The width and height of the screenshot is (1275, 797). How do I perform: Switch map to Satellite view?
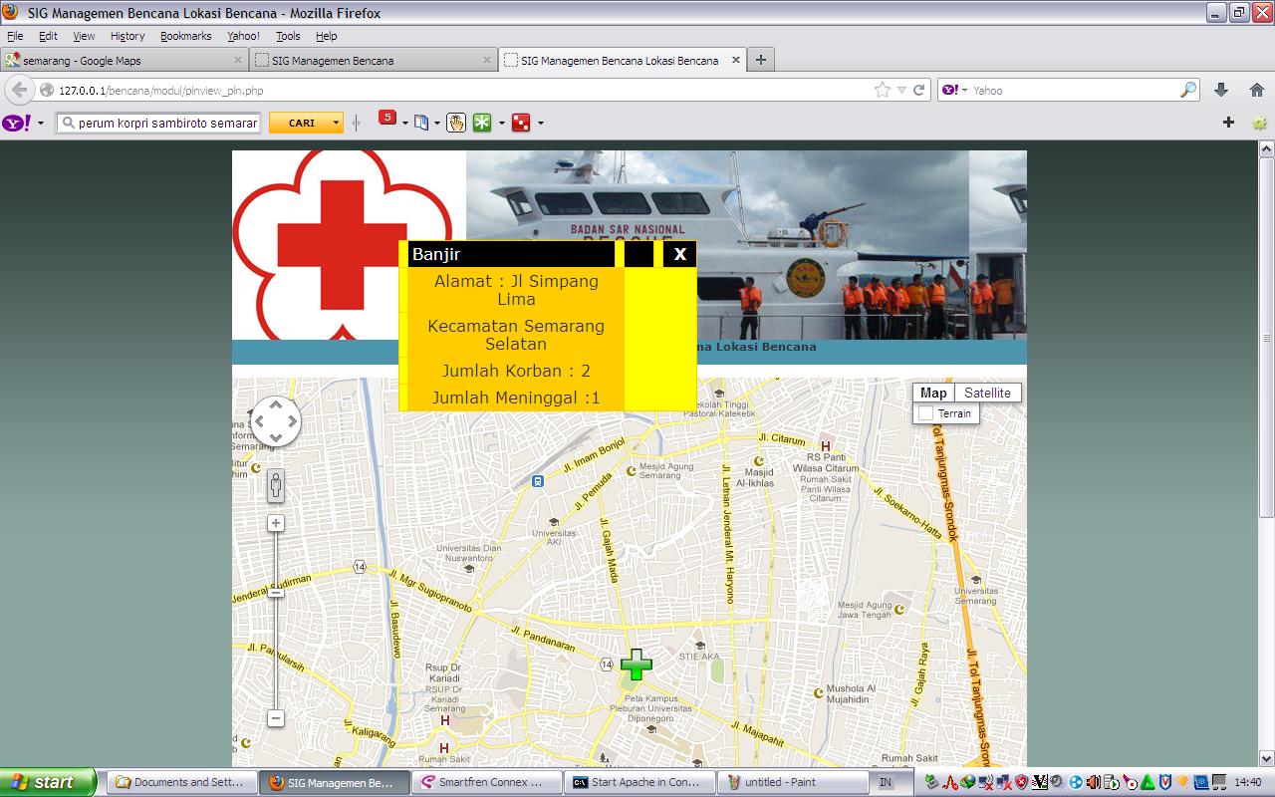(x=987, y=393)
